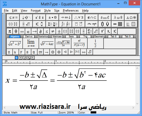Insert curly braces template

tap(77, 31)
